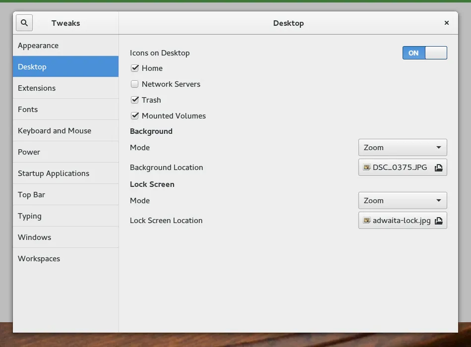Open the Typing section
This screenshot has width=471, height=347.
66,216
